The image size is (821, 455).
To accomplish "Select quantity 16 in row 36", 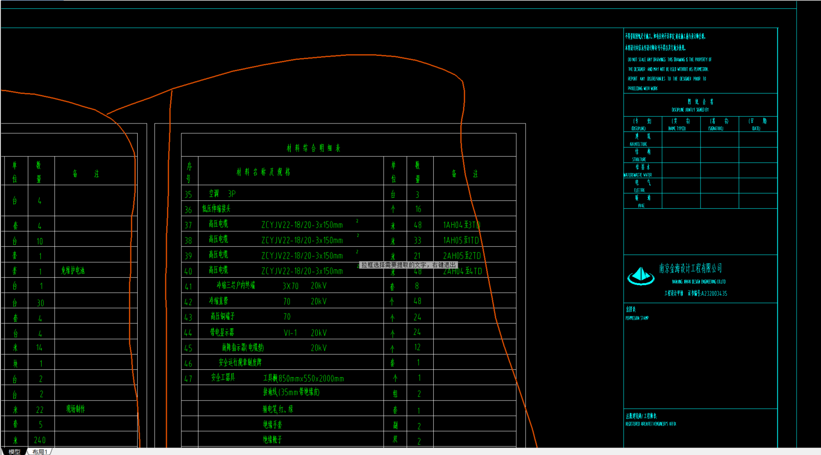I will (x=418, y=209).
